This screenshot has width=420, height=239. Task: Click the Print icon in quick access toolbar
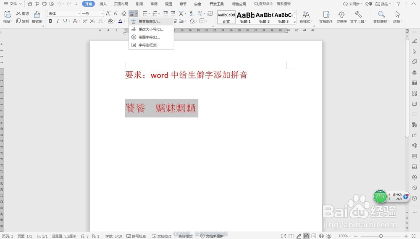tap(45, 4)
